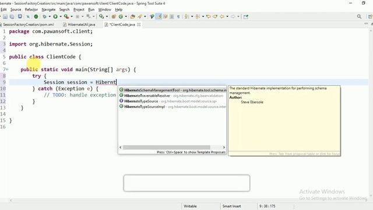
Task: Click the Save All toolbar icon
Action: click(x=12, y=16)
